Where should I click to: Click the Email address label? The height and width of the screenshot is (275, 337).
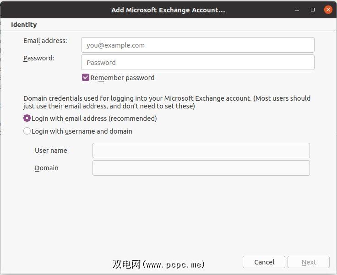tap(45, 41)
